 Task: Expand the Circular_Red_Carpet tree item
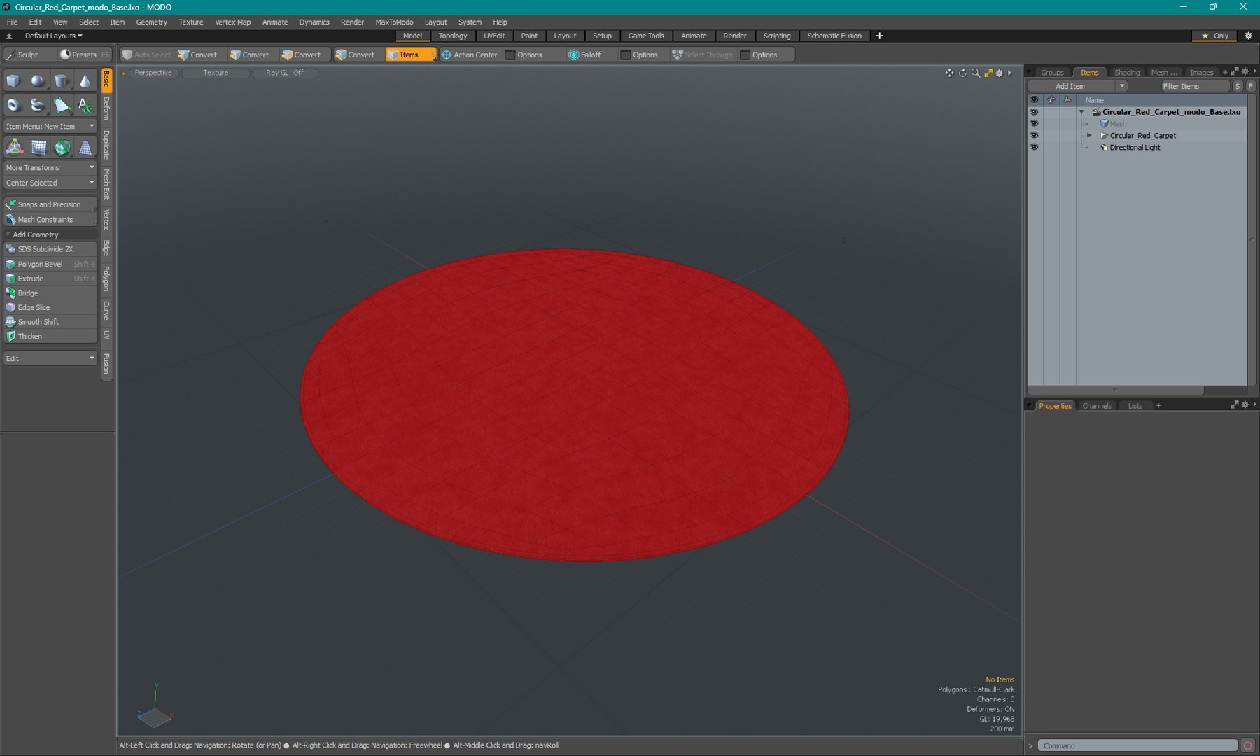(x=1088, y=135)
